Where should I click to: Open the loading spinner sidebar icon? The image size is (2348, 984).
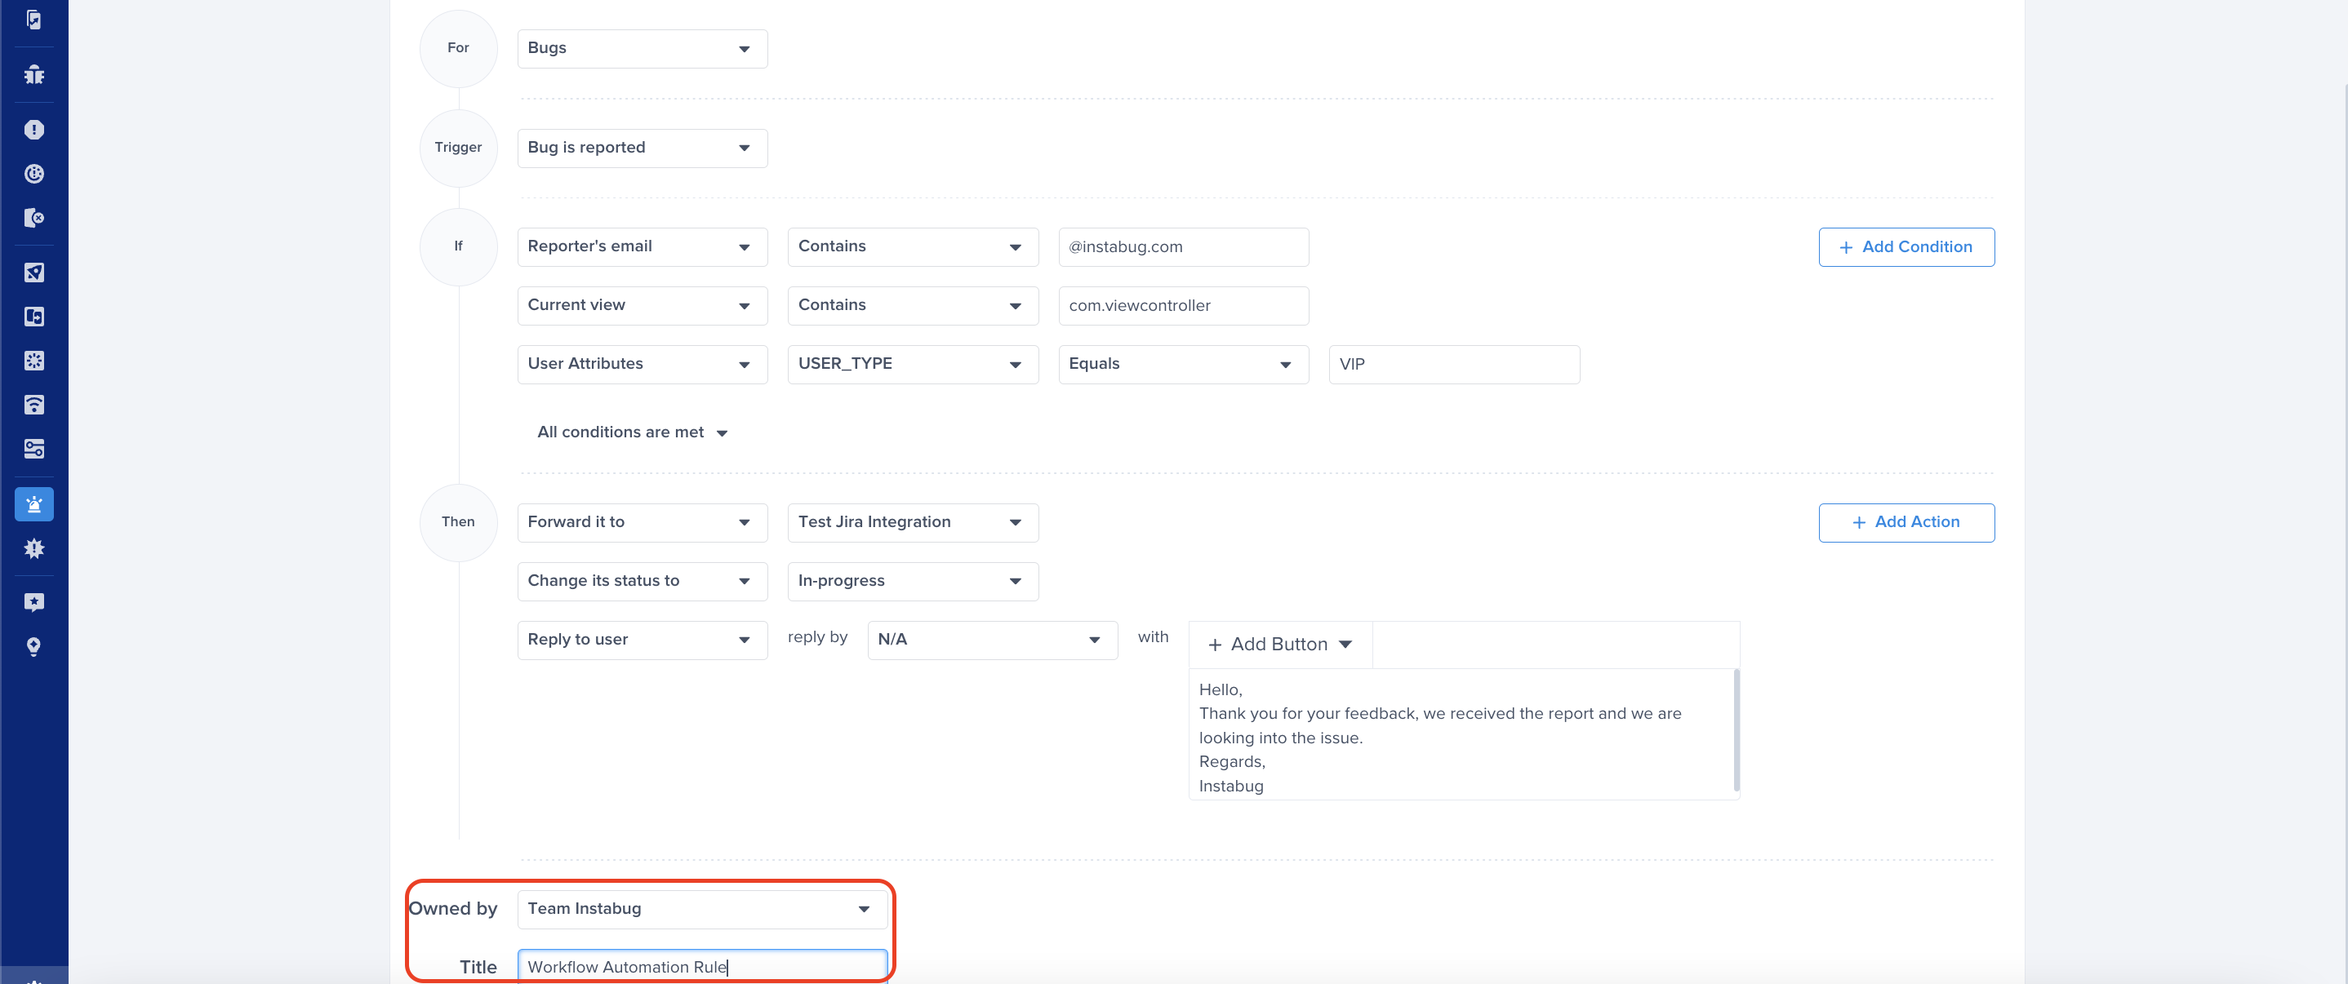(x=33, y=361)
